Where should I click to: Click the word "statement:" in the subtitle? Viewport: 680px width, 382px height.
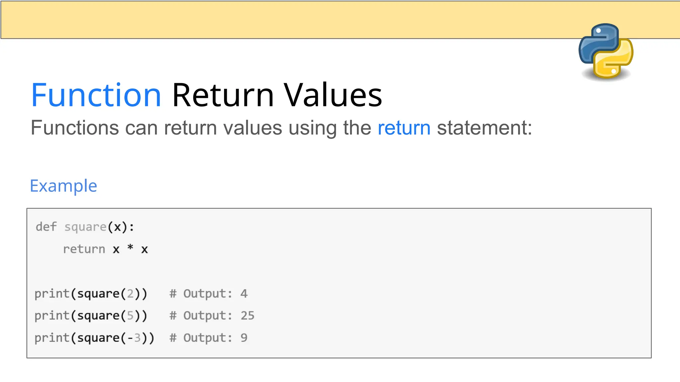pos(484,128)
